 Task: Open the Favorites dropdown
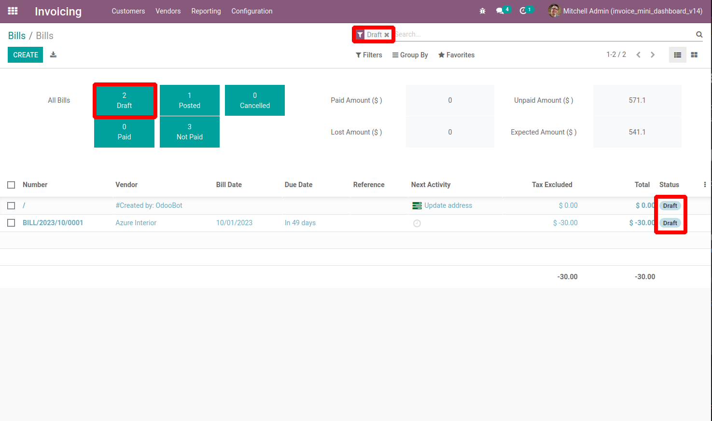click(x=456, y=55)
